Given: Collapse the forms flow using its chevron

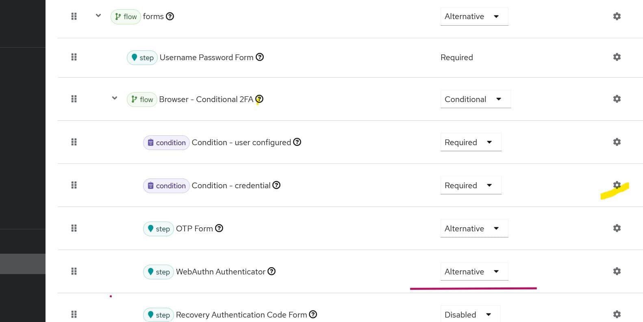Looking at the screenshot, I should 98,16.
